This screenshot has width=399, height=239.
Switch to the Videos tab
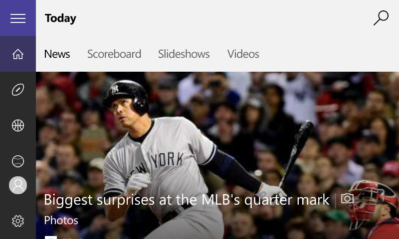243,54
